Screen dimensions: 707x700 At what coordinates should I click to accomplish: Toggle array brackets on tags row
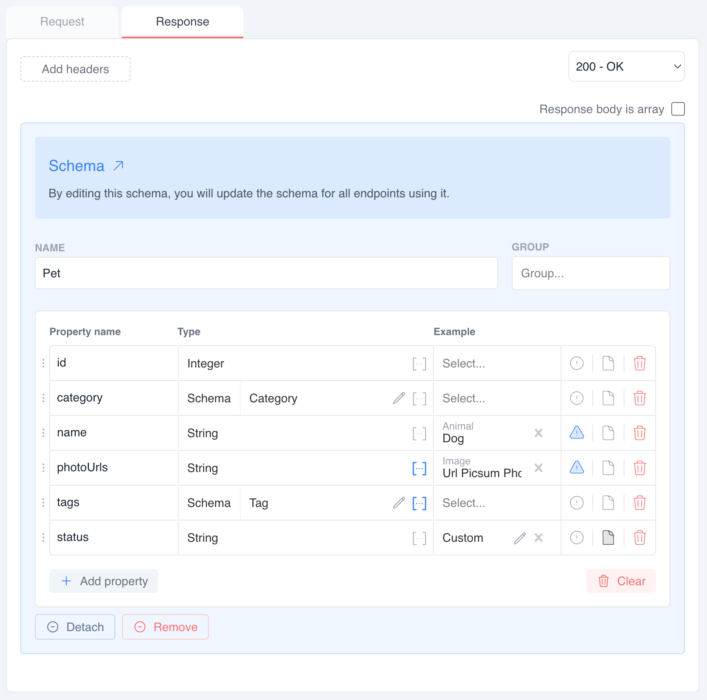[x=419, y=503]
